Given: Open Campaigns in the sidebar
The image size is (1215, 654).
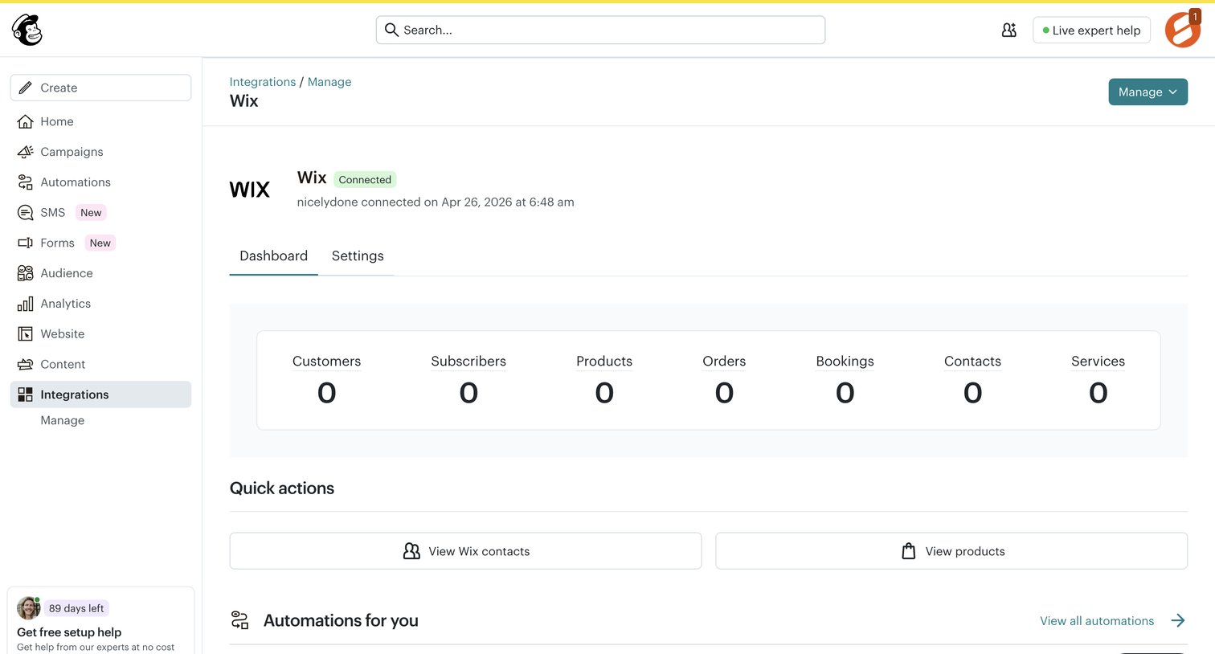Looking at the screenshot, I should [x=100, y=152].
